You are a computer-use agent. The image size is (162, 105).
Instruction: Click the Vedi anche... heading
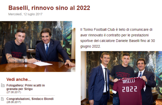click(19, 79)
